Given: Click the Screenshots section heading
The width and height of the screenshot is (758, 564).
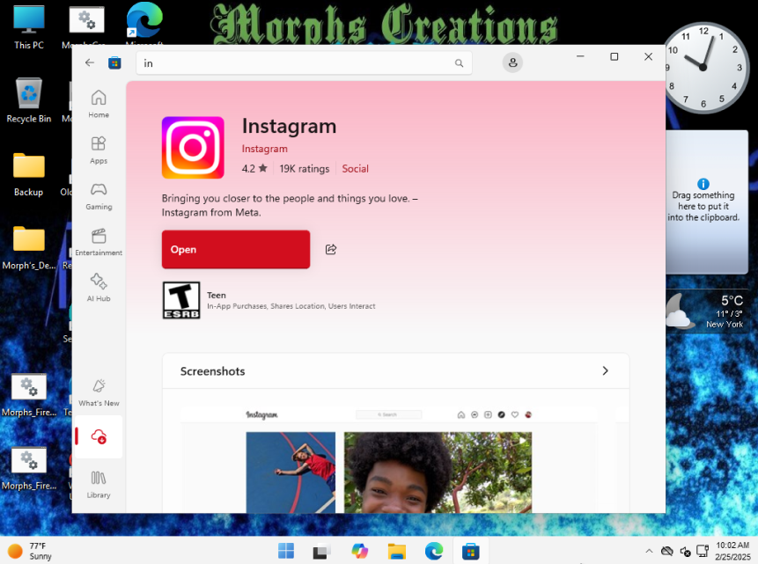Looking at the screenshot, I should (213, 371).
